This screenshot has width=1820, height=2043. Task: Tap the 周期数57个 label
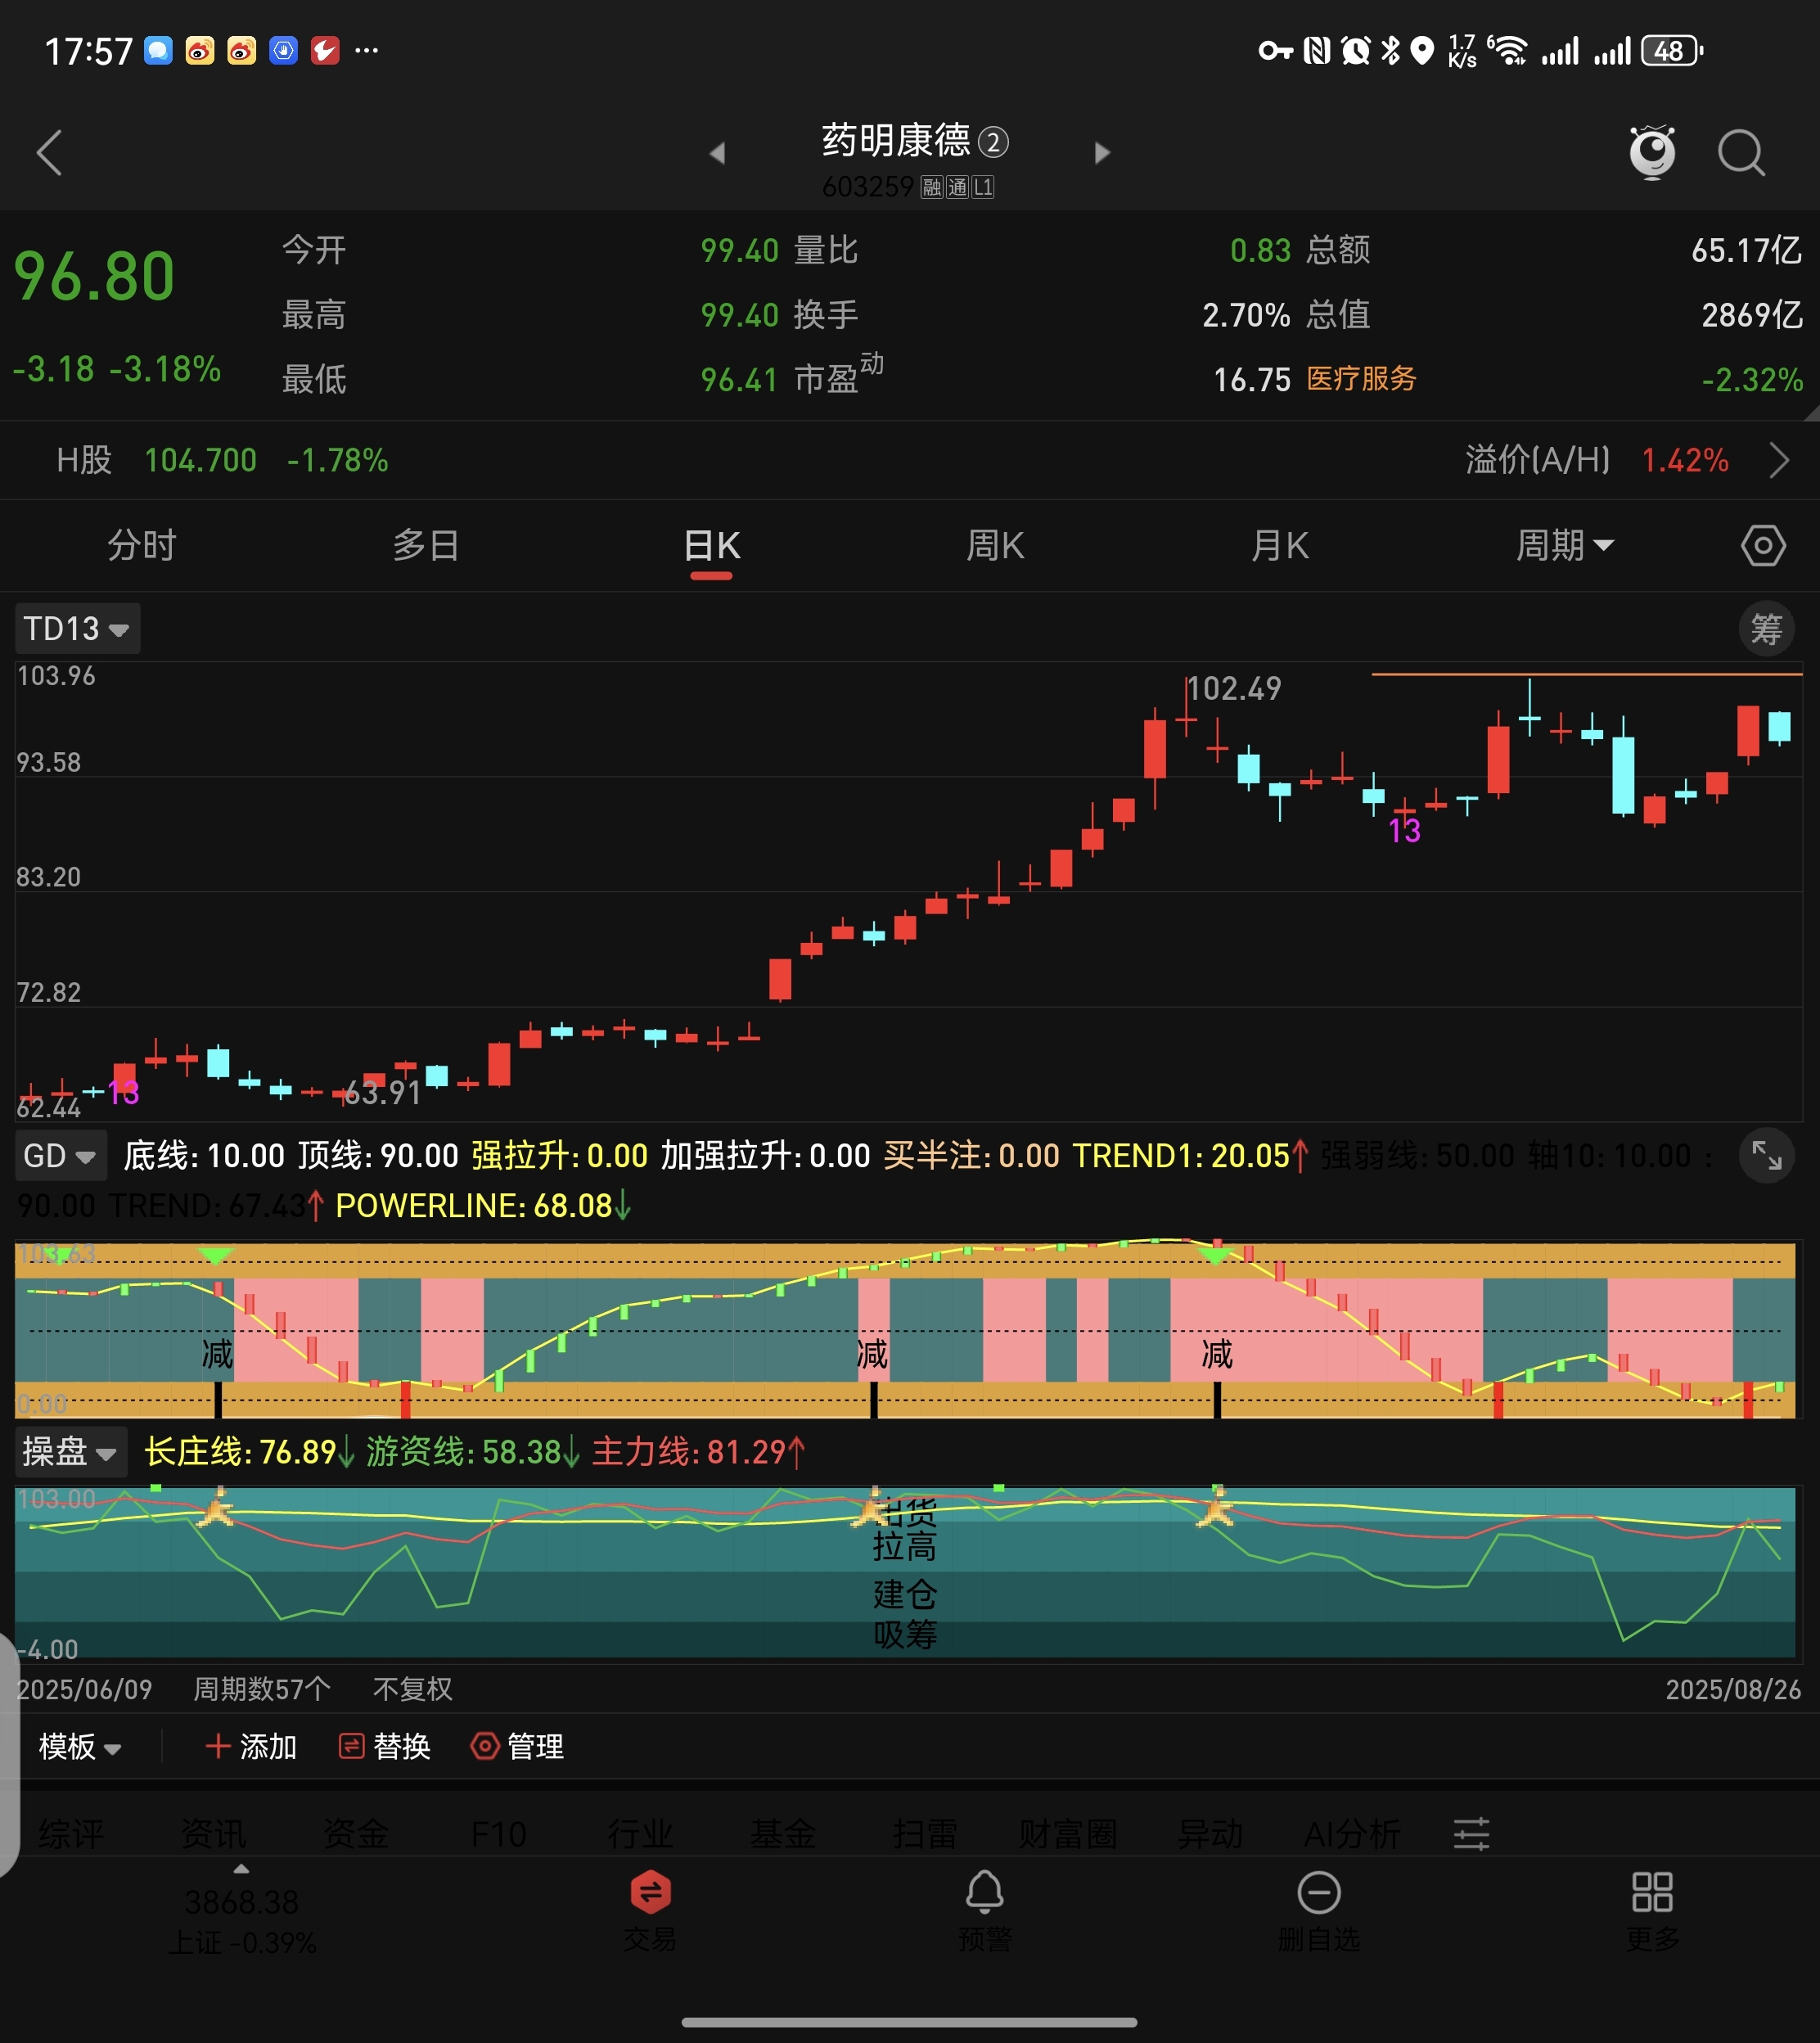[262, 1689]
